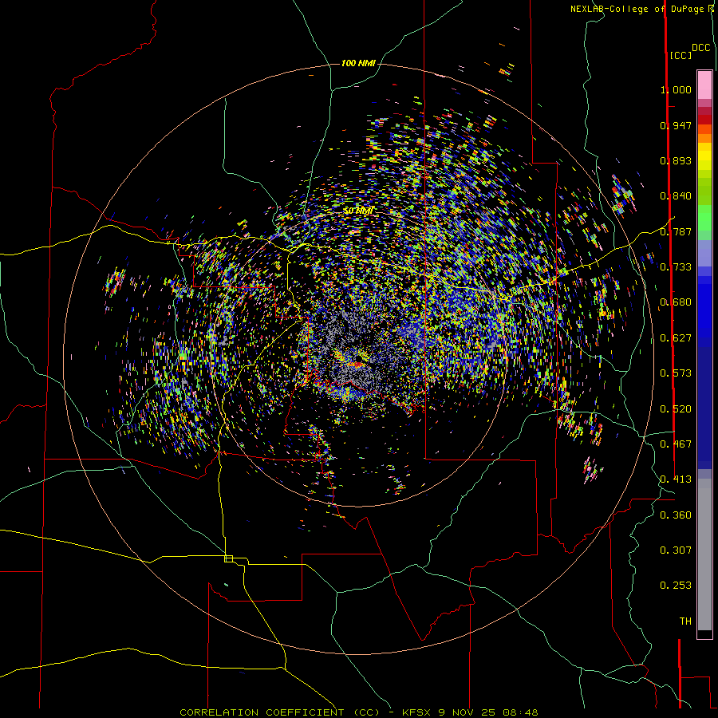The height and width of the screenshot is (718, 718).
Task: Click the gray low-value color bar segment
Action: tap(704, 554)
